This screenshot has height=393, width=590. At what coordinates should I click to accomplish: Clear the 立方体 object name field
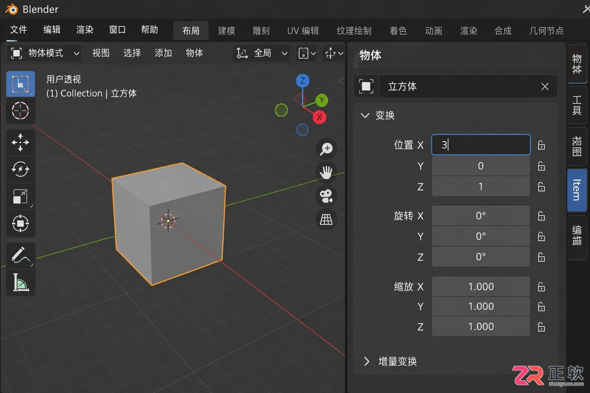coord(545,86)
